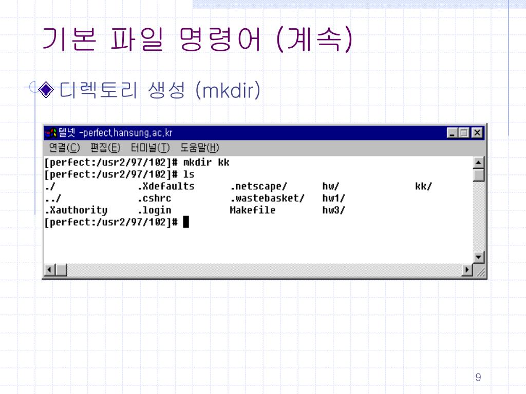Click the '.login' file name
The width and height of the screenshot is (526, 394).
(155, 210)
